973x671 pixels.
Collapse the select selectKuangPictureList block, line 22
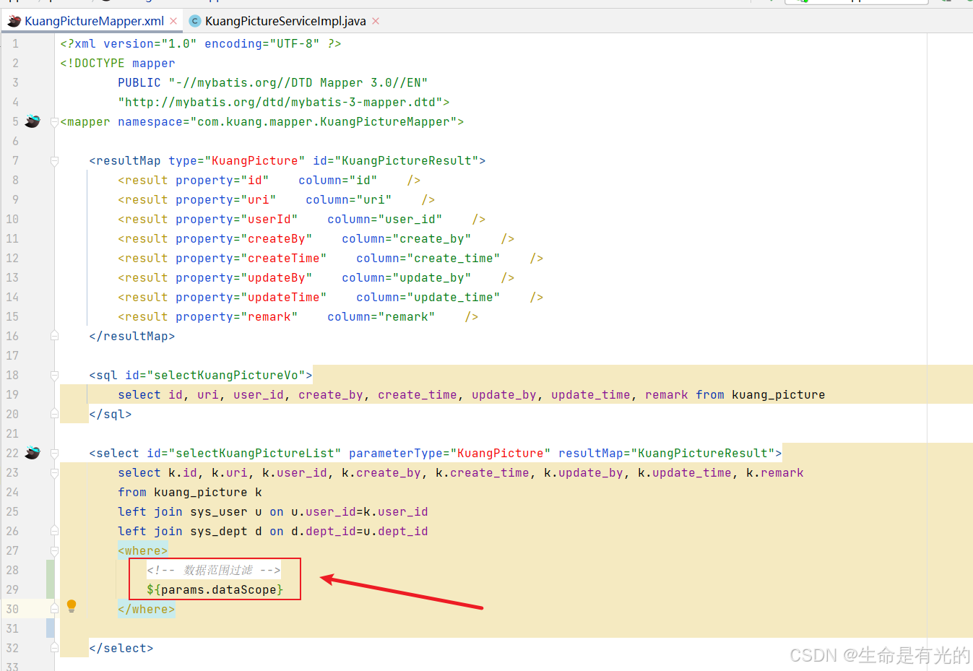tap(54, 454)
